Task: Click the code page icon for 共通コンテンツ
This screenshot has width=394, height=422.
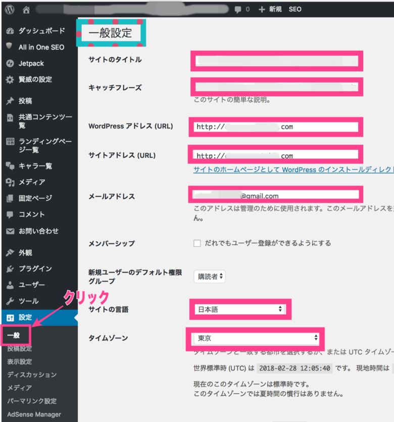Action: [10, 117]
